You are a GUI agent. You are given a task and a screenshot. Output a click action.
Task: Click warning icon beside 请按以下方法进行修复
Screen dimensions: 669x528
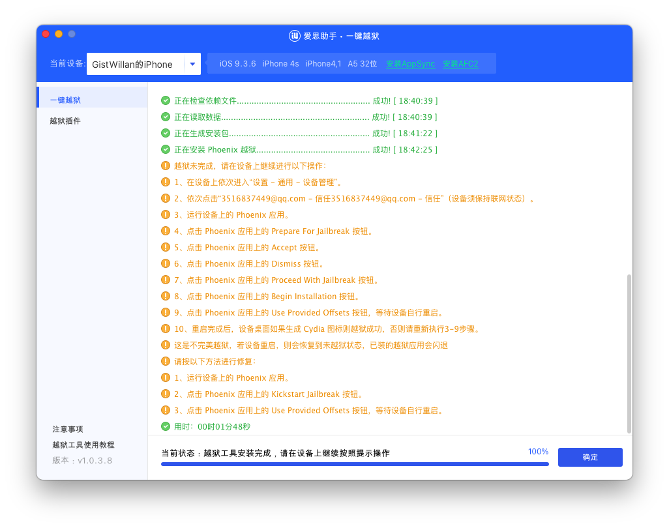click(x=166, y=361)
